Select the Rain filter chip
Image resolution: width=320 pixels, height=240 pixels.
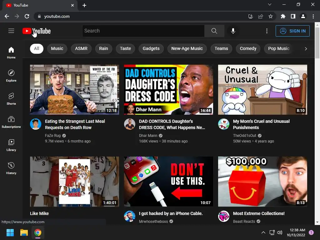point(103,48)
